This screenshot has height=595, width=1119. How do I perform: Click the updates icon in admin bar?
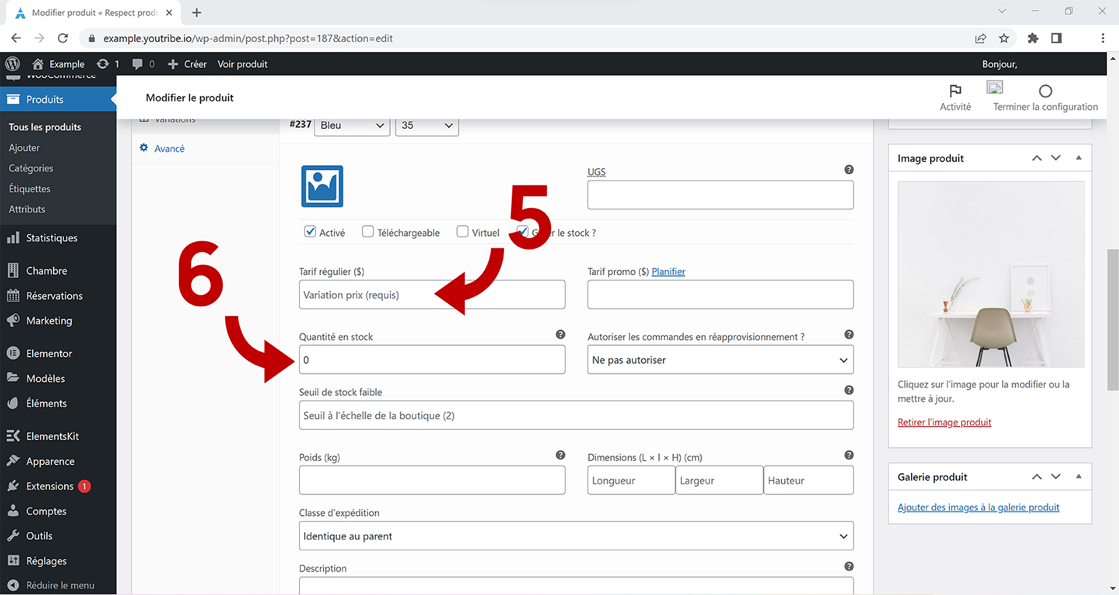pos(103,64)
